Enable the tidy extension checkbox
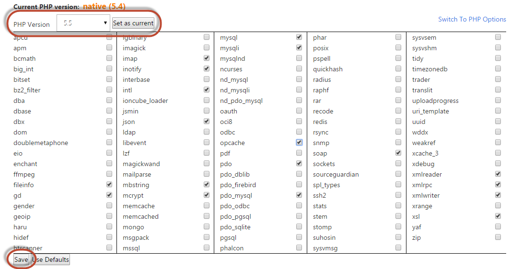 tap(498, 58)
